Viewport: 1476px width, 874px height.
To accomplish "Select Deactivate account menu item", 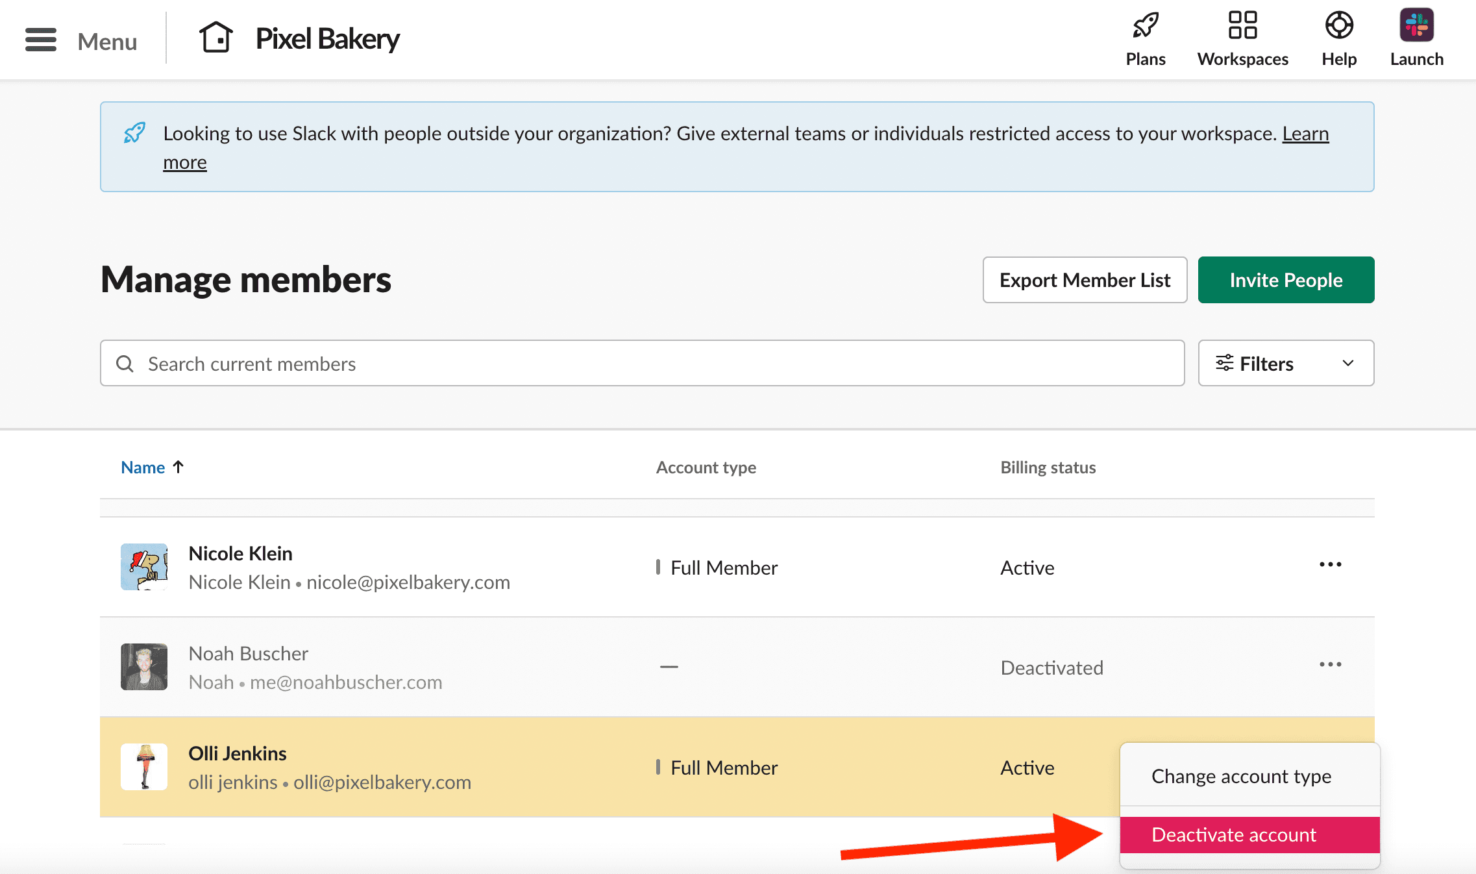I will [x=1249, y=834].
